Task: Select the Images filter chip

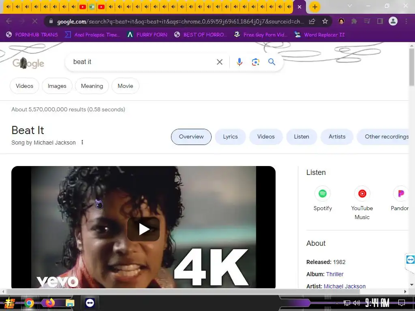Action: point(57,86)
